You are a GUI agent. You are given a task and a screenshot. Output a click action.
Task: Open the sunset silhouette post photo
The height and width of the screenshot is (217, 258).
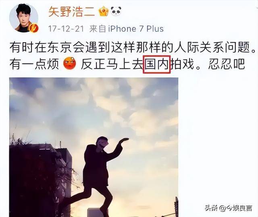coord(94,147)
